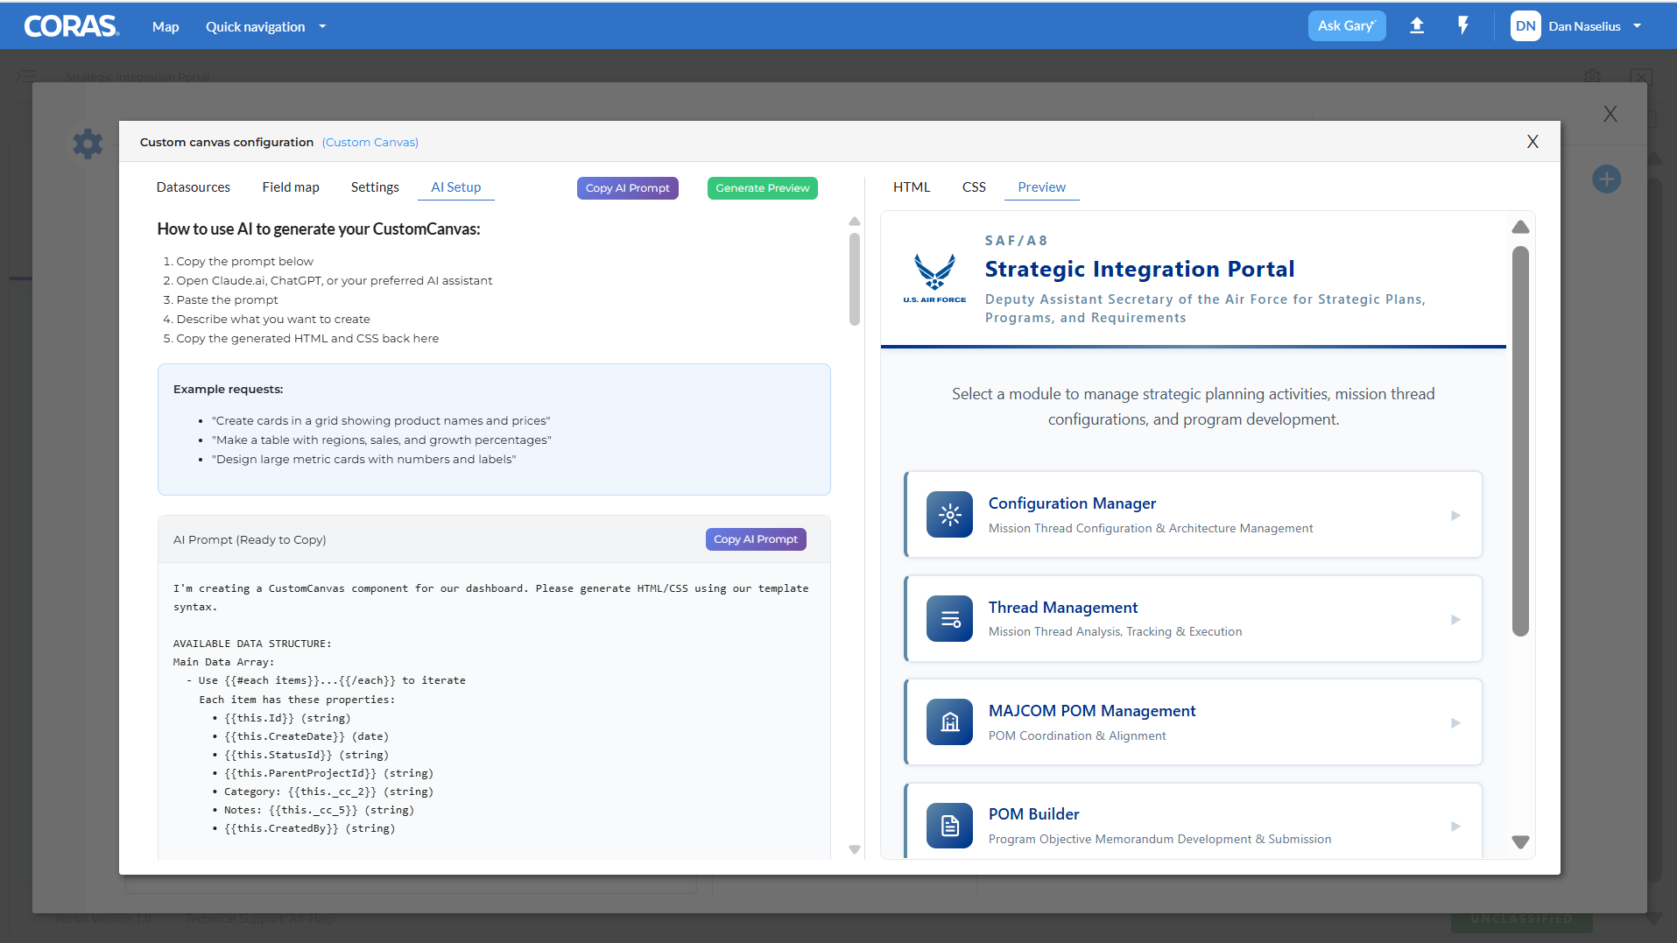Switch to the Field map tab
The height and width of the screenshot is (943, 1677).
pyautogui.click(x=291, y=187)
